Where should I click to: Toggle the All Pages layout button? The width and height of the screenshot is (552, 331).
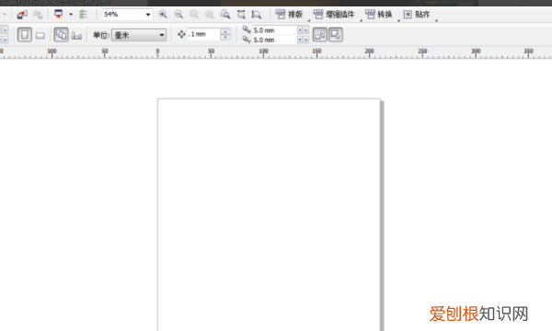[61, 35]
